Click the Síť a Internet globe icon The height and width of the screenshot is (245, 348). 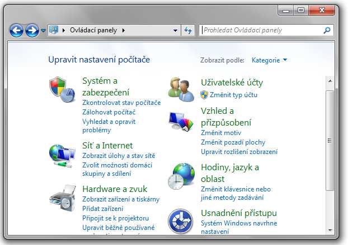pos(62,155)
